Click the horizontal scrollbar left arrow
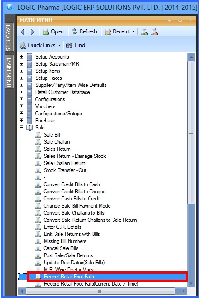199x298 pixels. (22, 291)
